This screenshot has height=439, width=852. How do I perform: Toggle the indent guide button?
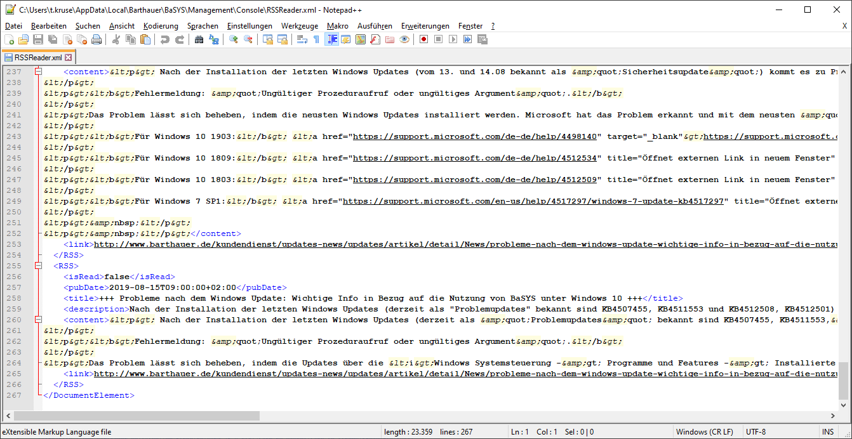tap(331, 39)
